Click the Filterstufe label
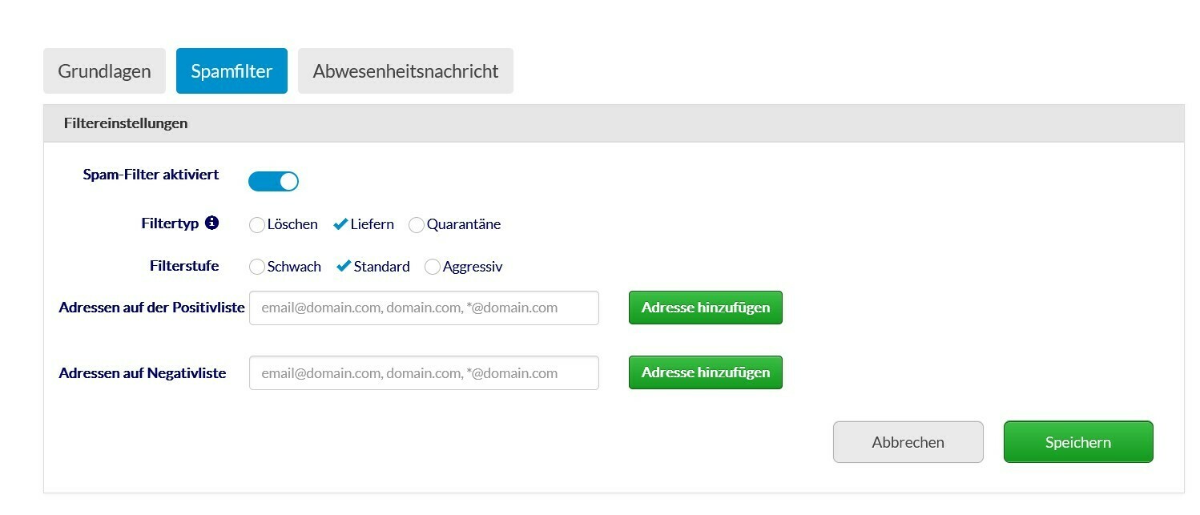The width and height of the screenshot is (1200, 515). [184, 266]
